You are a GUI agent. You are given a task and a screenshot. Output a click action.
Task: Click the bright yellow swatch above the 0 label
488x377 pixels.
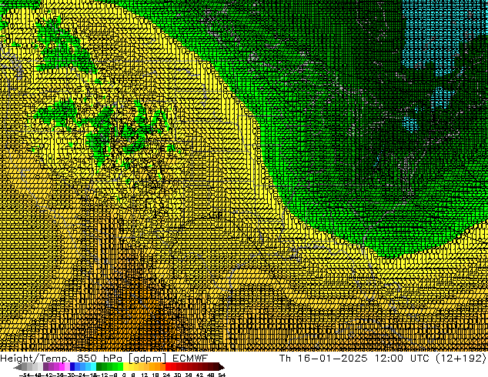tap(125, 367)
